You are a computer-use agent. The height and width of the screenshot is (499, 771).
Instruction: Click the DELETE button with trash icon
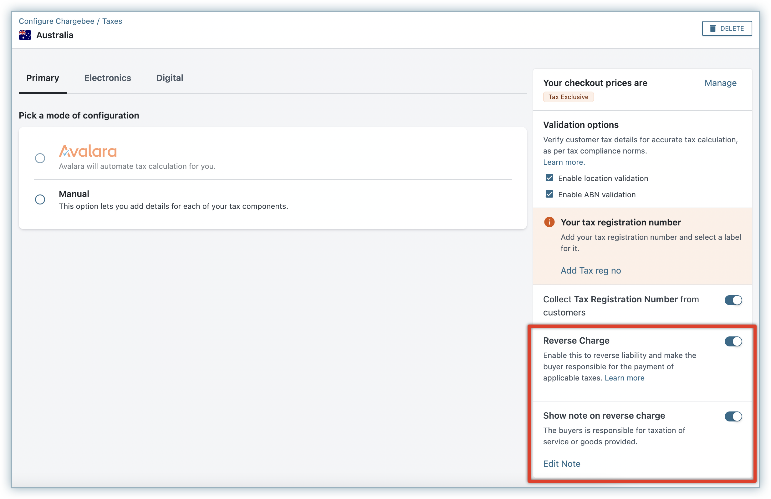coord(727,28)
